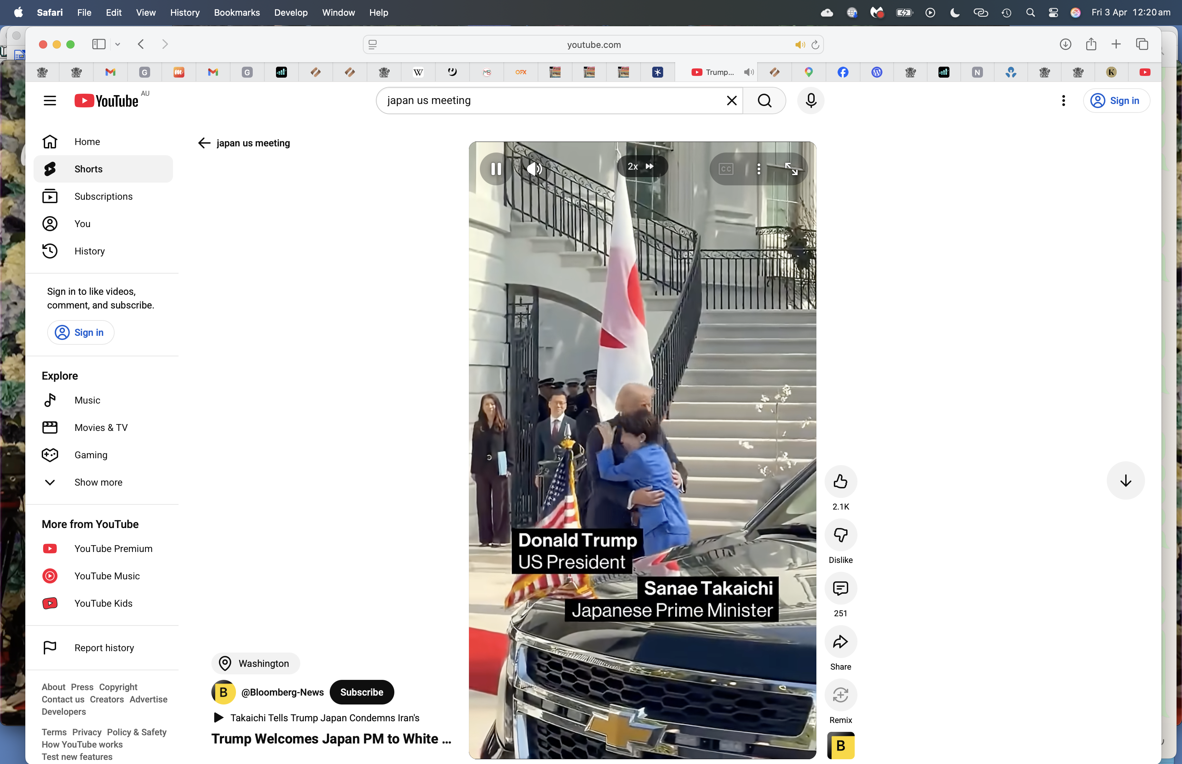
Task: Share this Short video
Action: pos(840,642)
